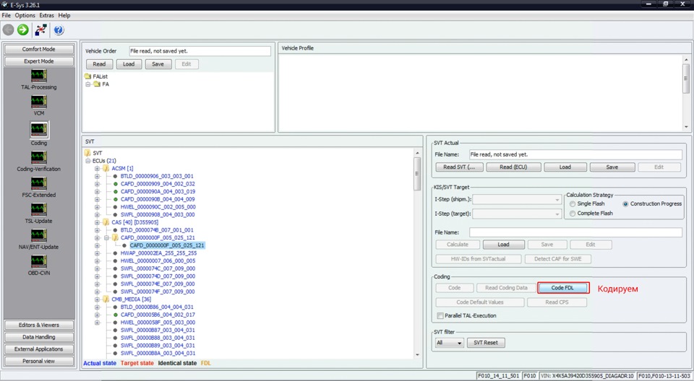The height and width of the screenshot is (381, 694).
Task: Open the Extras menu
Action: click(46, 15)
